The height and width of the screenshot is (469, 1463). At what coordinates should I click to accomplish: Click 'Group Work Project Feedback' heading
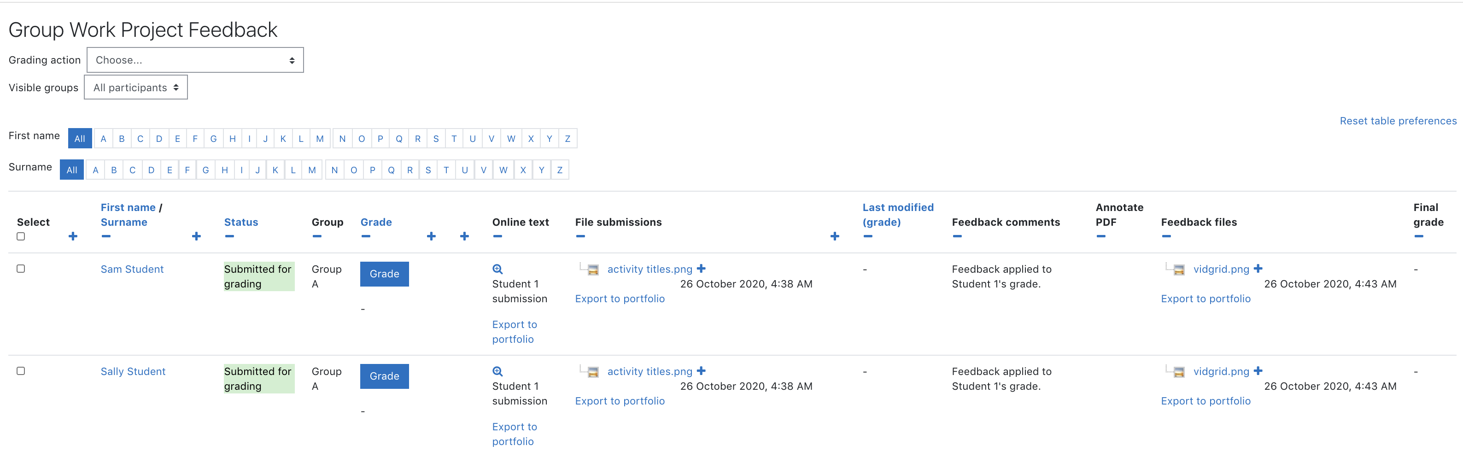(x=142, y=29)
